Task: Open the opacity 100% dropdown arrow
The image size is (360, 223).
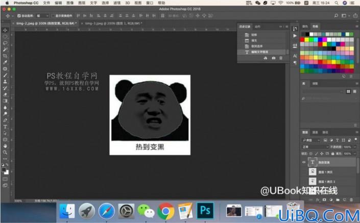Action: [x=355, y=147]
